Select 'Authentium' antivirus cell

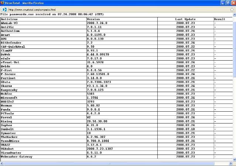click(44, 31)
